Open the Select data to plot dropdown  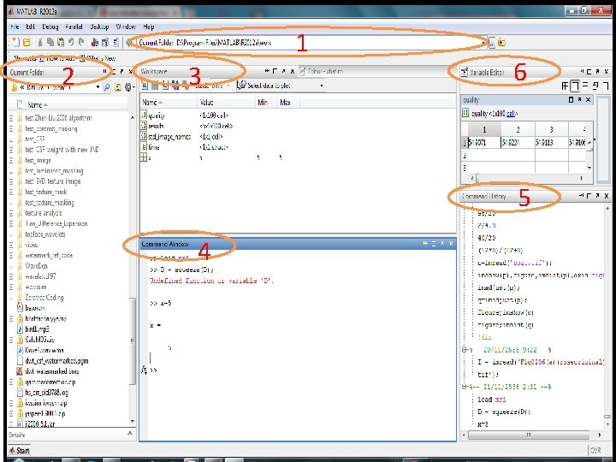pos(322,86)
